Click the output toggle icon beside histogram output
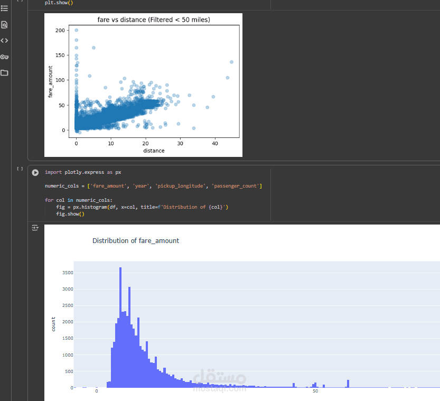The width and height of the screenshot is (440, 401). [35, 228]
